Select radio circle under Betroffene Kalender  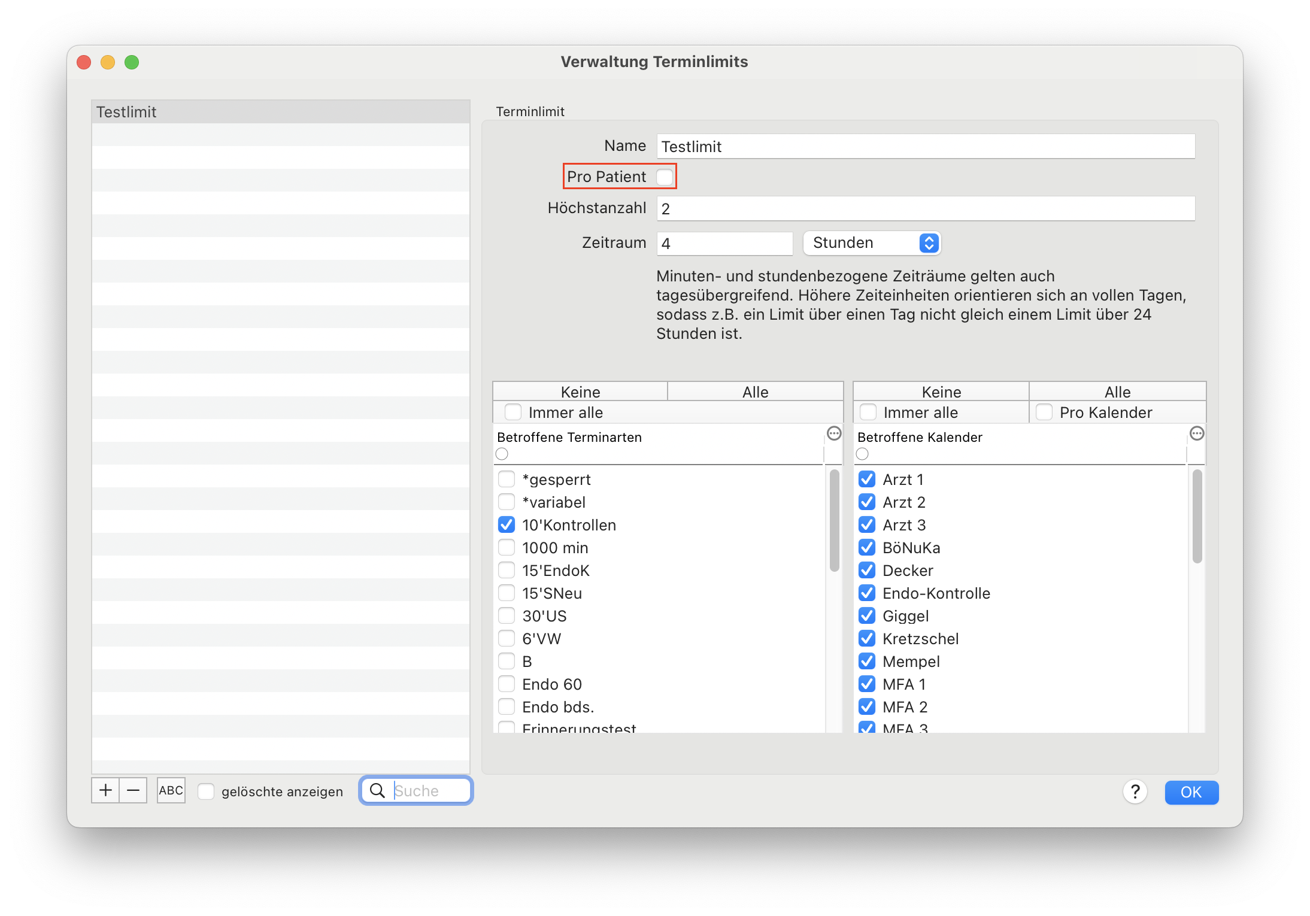pyautogui.click(x=862, y=454)
